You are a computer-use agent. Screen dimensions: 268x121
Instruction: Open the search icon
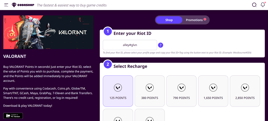[254, 5]
